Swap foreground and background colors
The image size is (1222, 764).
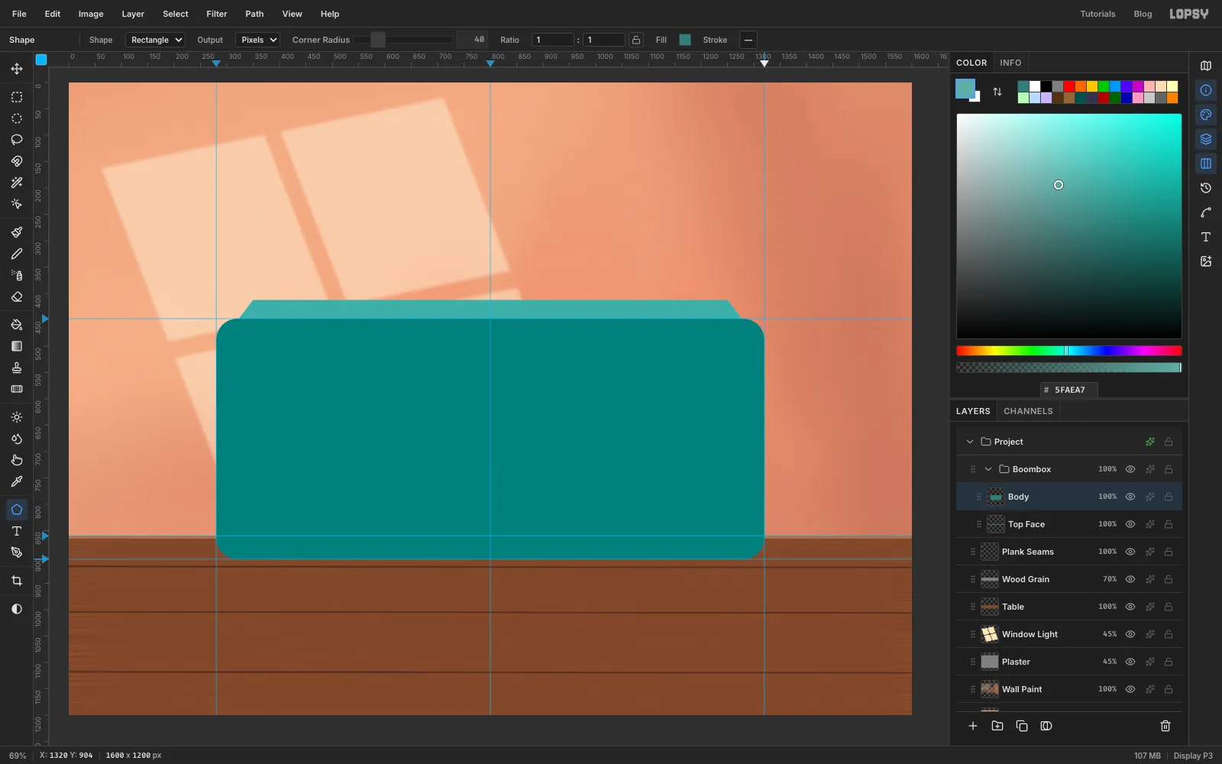point(997,92)
